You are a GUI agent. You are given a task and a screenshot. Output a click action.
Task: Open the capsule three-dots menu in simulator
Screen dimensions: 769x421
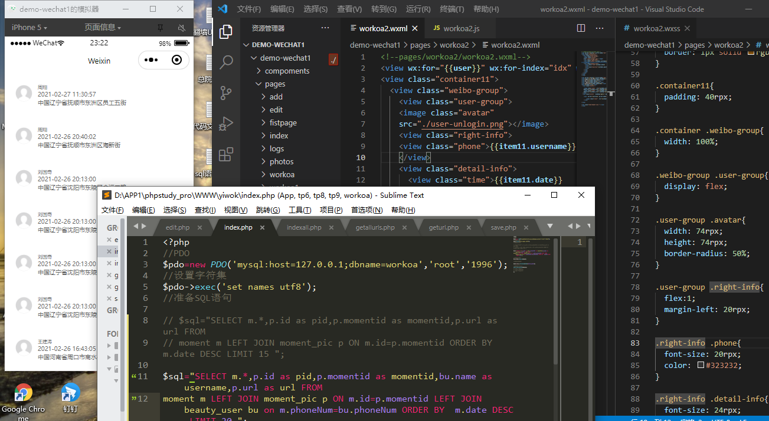point(151,60)
